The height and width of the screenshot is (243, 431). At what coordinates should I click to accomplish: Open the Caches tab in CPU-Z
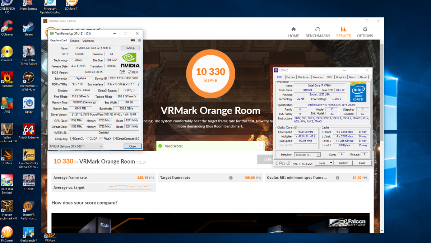[291, 77]
